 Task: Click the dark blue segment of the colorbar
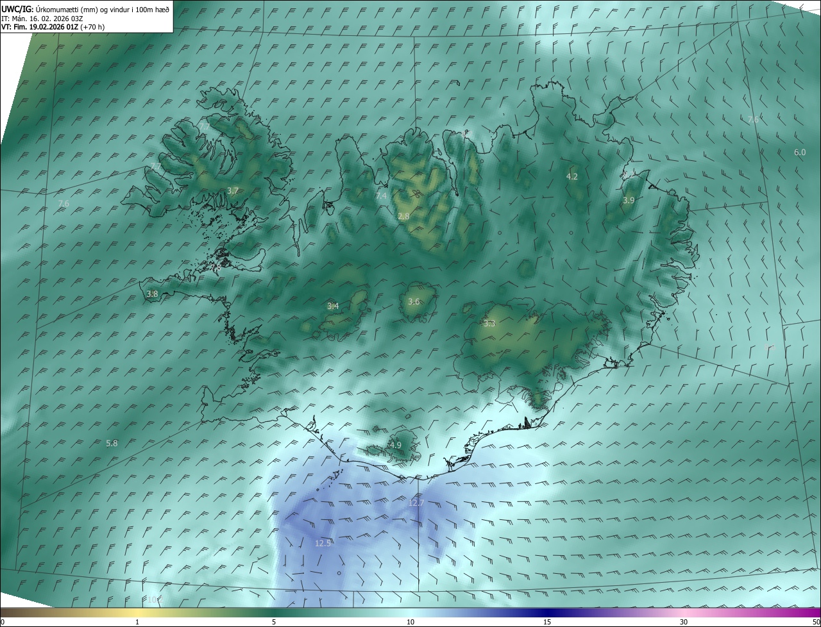tap(547, 612)
